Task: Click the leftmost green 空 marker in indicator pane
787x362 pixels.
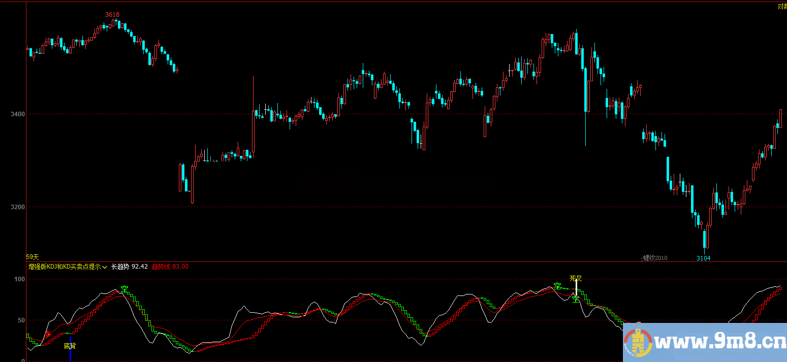Action: [x=124, y=288]
